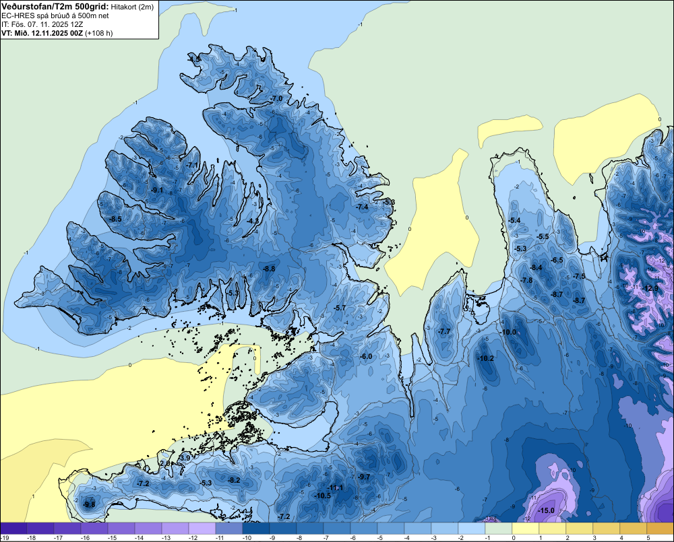Click the 3 legend tick label
Viewport: 674px width, 542px height.
[x=594, y=538]
